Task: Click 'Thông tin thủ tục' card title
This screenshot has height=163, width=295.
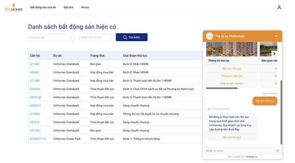Action: pos(219,61)
